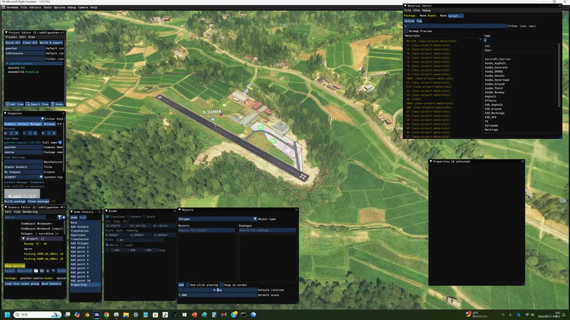Open the Rendering menu in Scenery Editor

30,212
